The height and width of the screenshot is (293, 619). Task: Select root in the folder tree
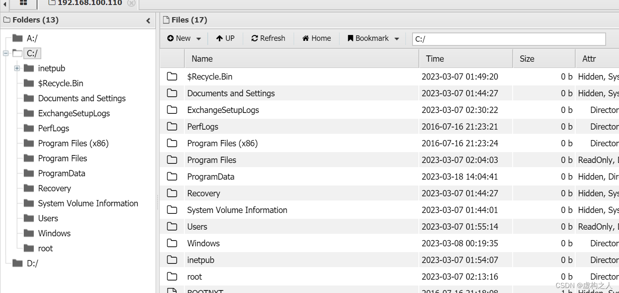click(45, 248)
